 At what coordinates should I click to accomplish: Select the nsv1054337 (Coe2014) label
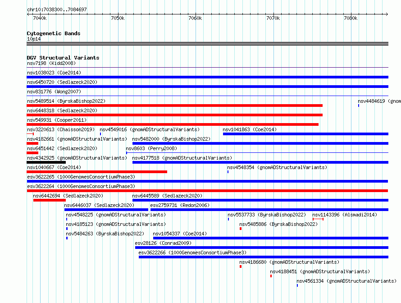[x=180, y=234]
